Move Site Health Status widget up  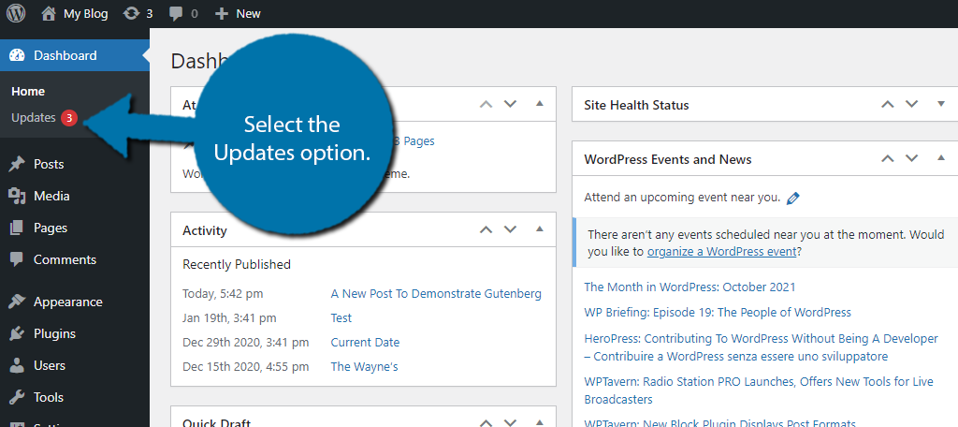(887, 104)
